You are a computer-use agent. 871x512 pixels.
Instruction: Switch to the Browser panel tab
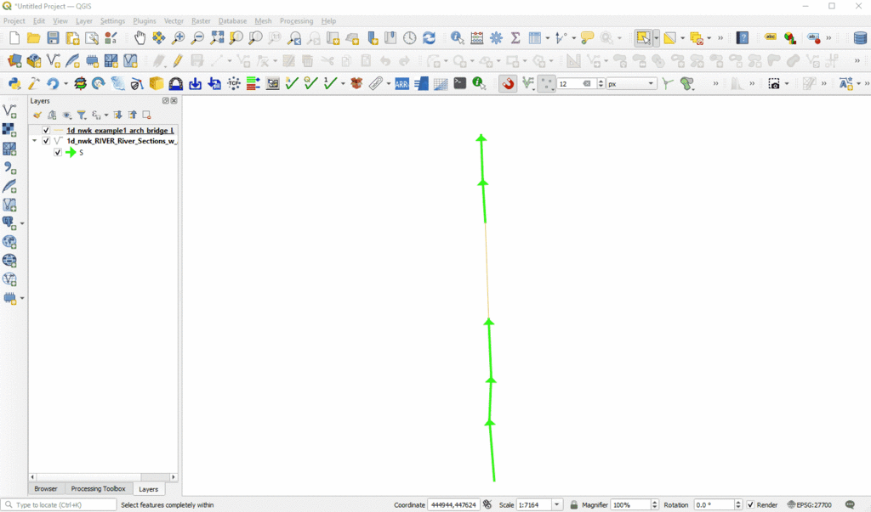(x=46, y=489)
